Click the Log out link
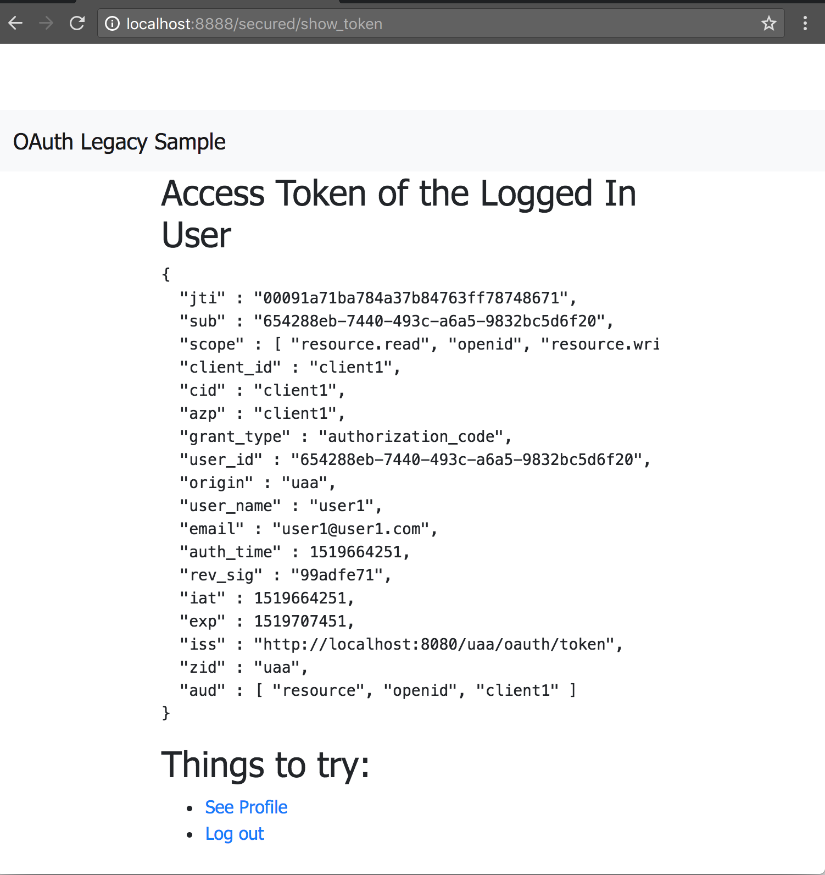825x875 pixels. point(235,834)
